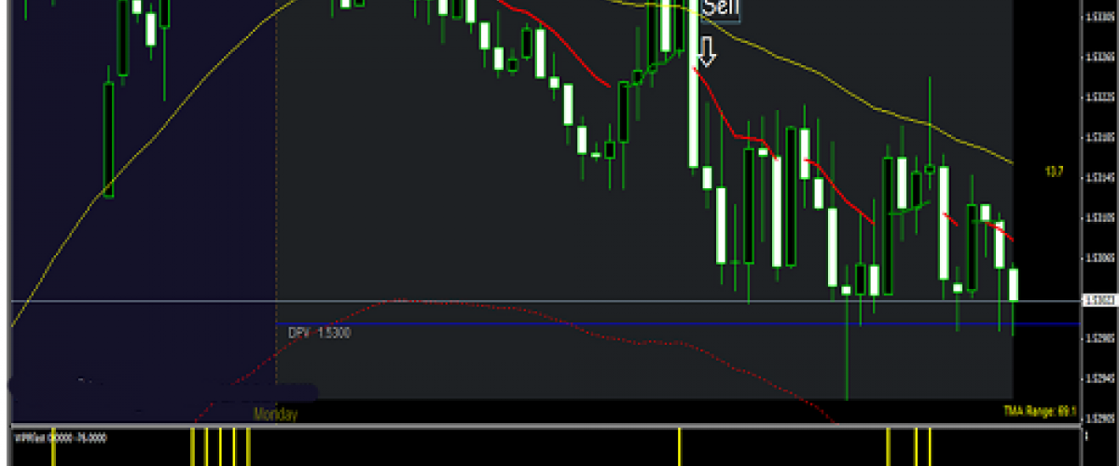Select the peak of red dotted curve
The image size is (1119, 466).
pyautogui.click(x=401, y=300)
